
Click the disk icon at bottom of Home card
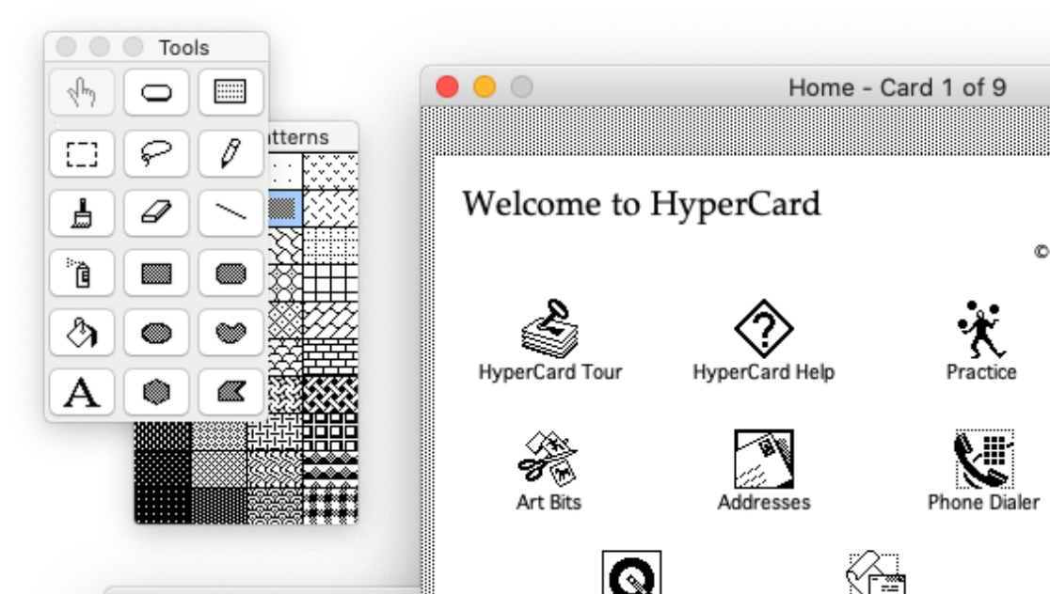pos(631,572)
